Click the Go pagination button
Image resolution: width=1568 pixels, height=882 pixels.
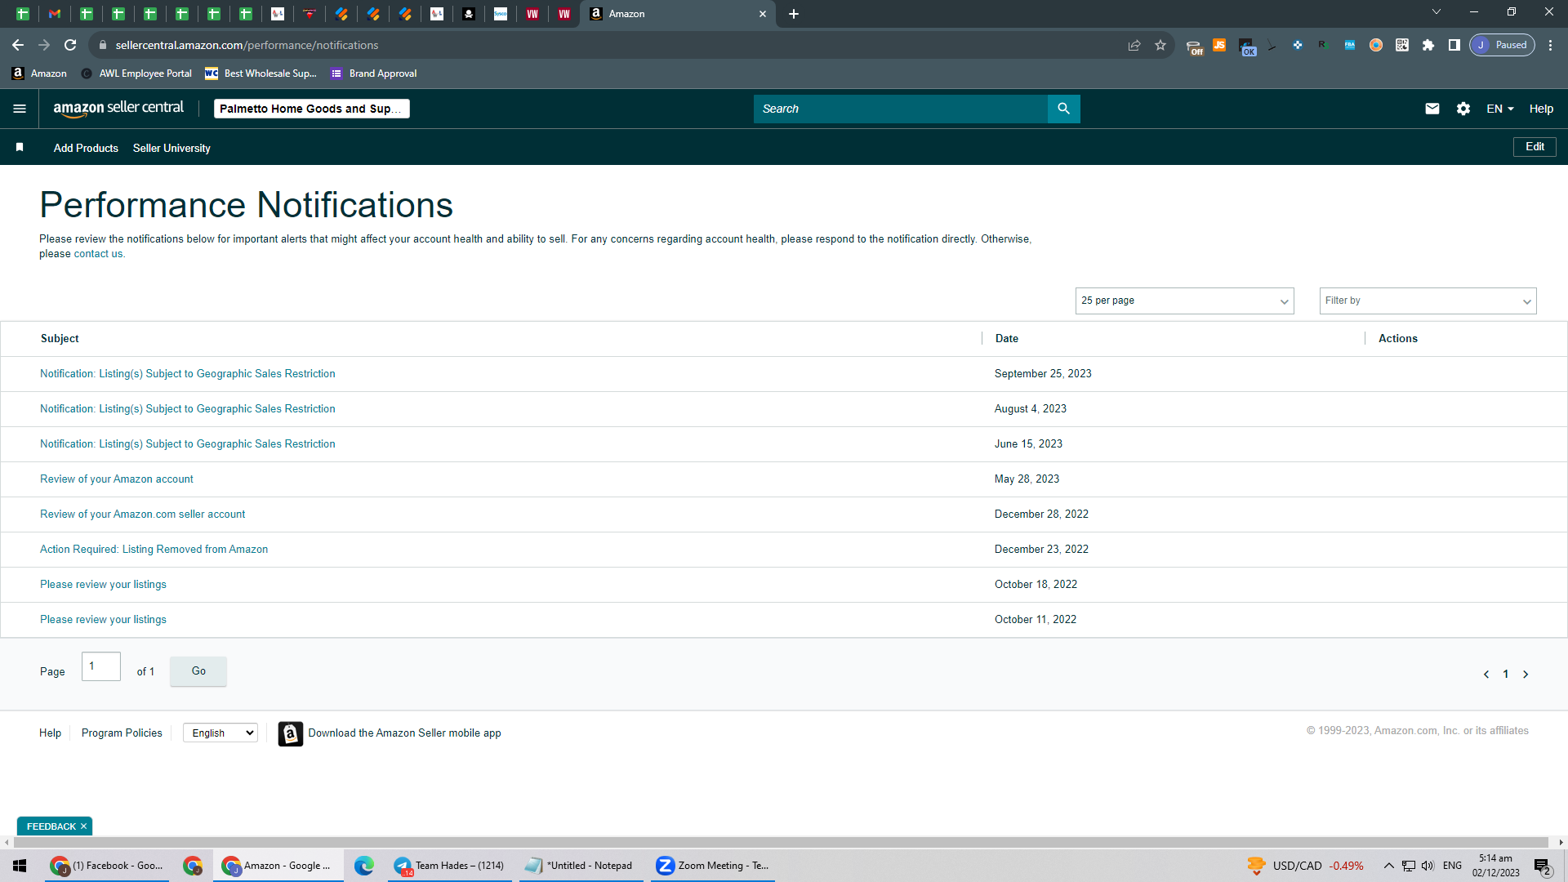(x=198, y=671)
